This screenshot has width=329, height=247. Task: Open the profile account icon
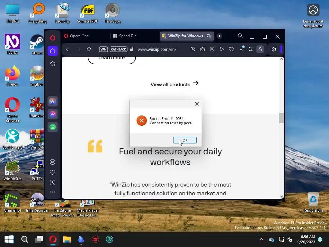click(x=260, y=49)
